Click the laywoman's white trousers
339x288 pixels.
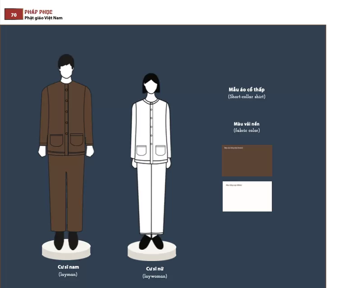(151, 198)
